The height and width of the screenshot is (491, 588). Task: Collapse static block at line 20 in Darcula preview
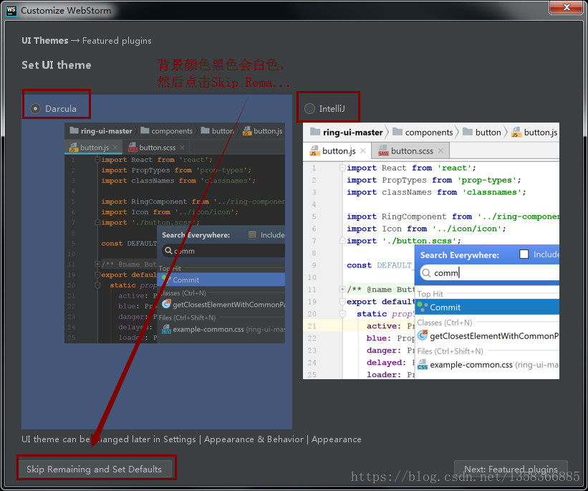tap(97, 285)
